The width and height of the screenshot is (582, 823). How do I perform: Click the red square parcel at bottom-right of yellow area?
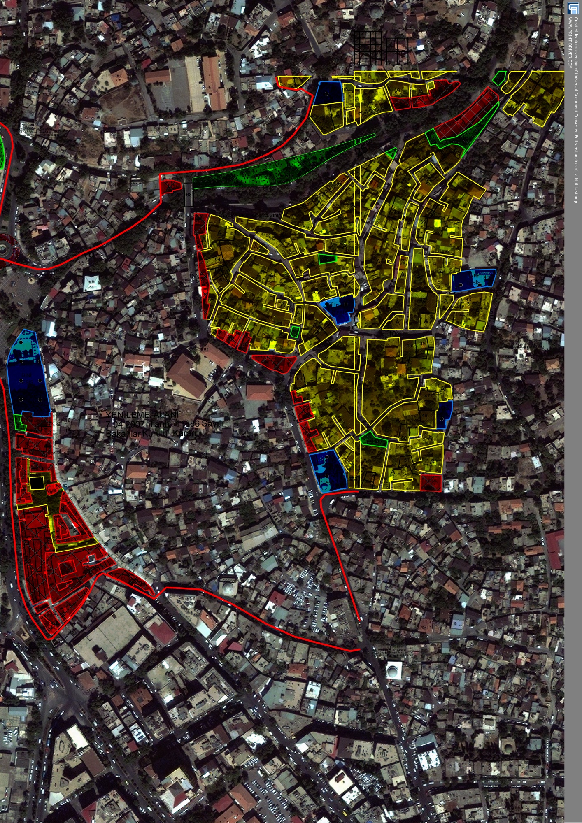pyautogui.click(x=431, y=483)
